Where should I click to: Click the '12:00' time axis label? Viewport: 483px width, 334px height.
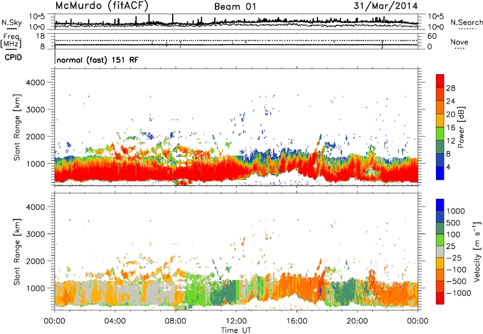click(236, 321)
